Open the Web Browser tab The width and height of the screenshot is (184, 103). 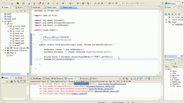tap(57, 79)
